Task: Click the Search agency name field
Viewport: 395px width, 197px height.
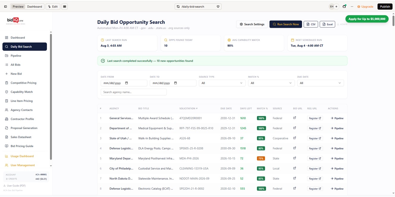Action: click(133, 92)
